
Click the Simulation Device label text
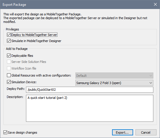pos(24,82)
